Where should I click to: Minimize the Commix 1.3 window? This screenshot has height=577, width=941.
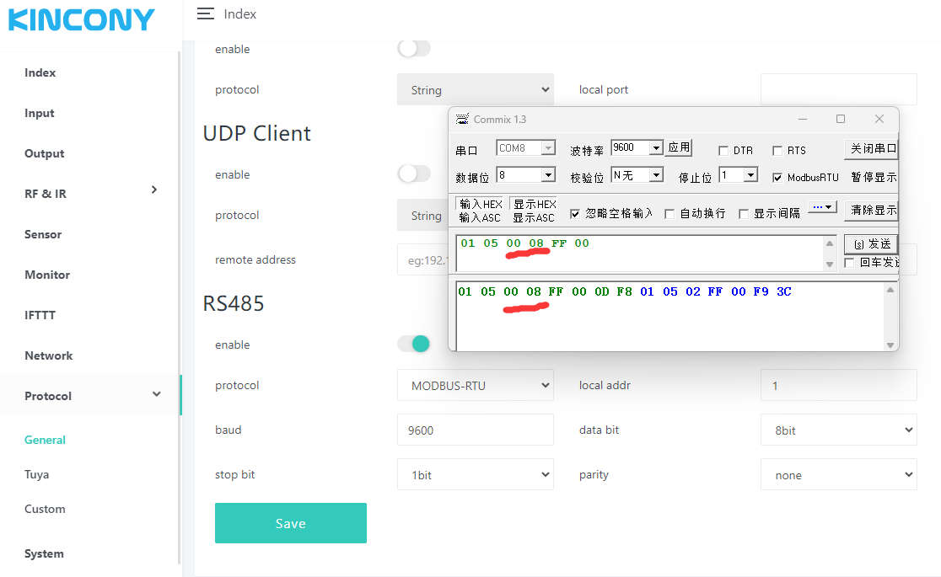[x=802, y=120]
